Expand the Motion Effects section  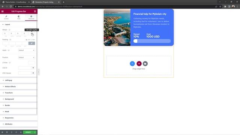tap(18, 87)
